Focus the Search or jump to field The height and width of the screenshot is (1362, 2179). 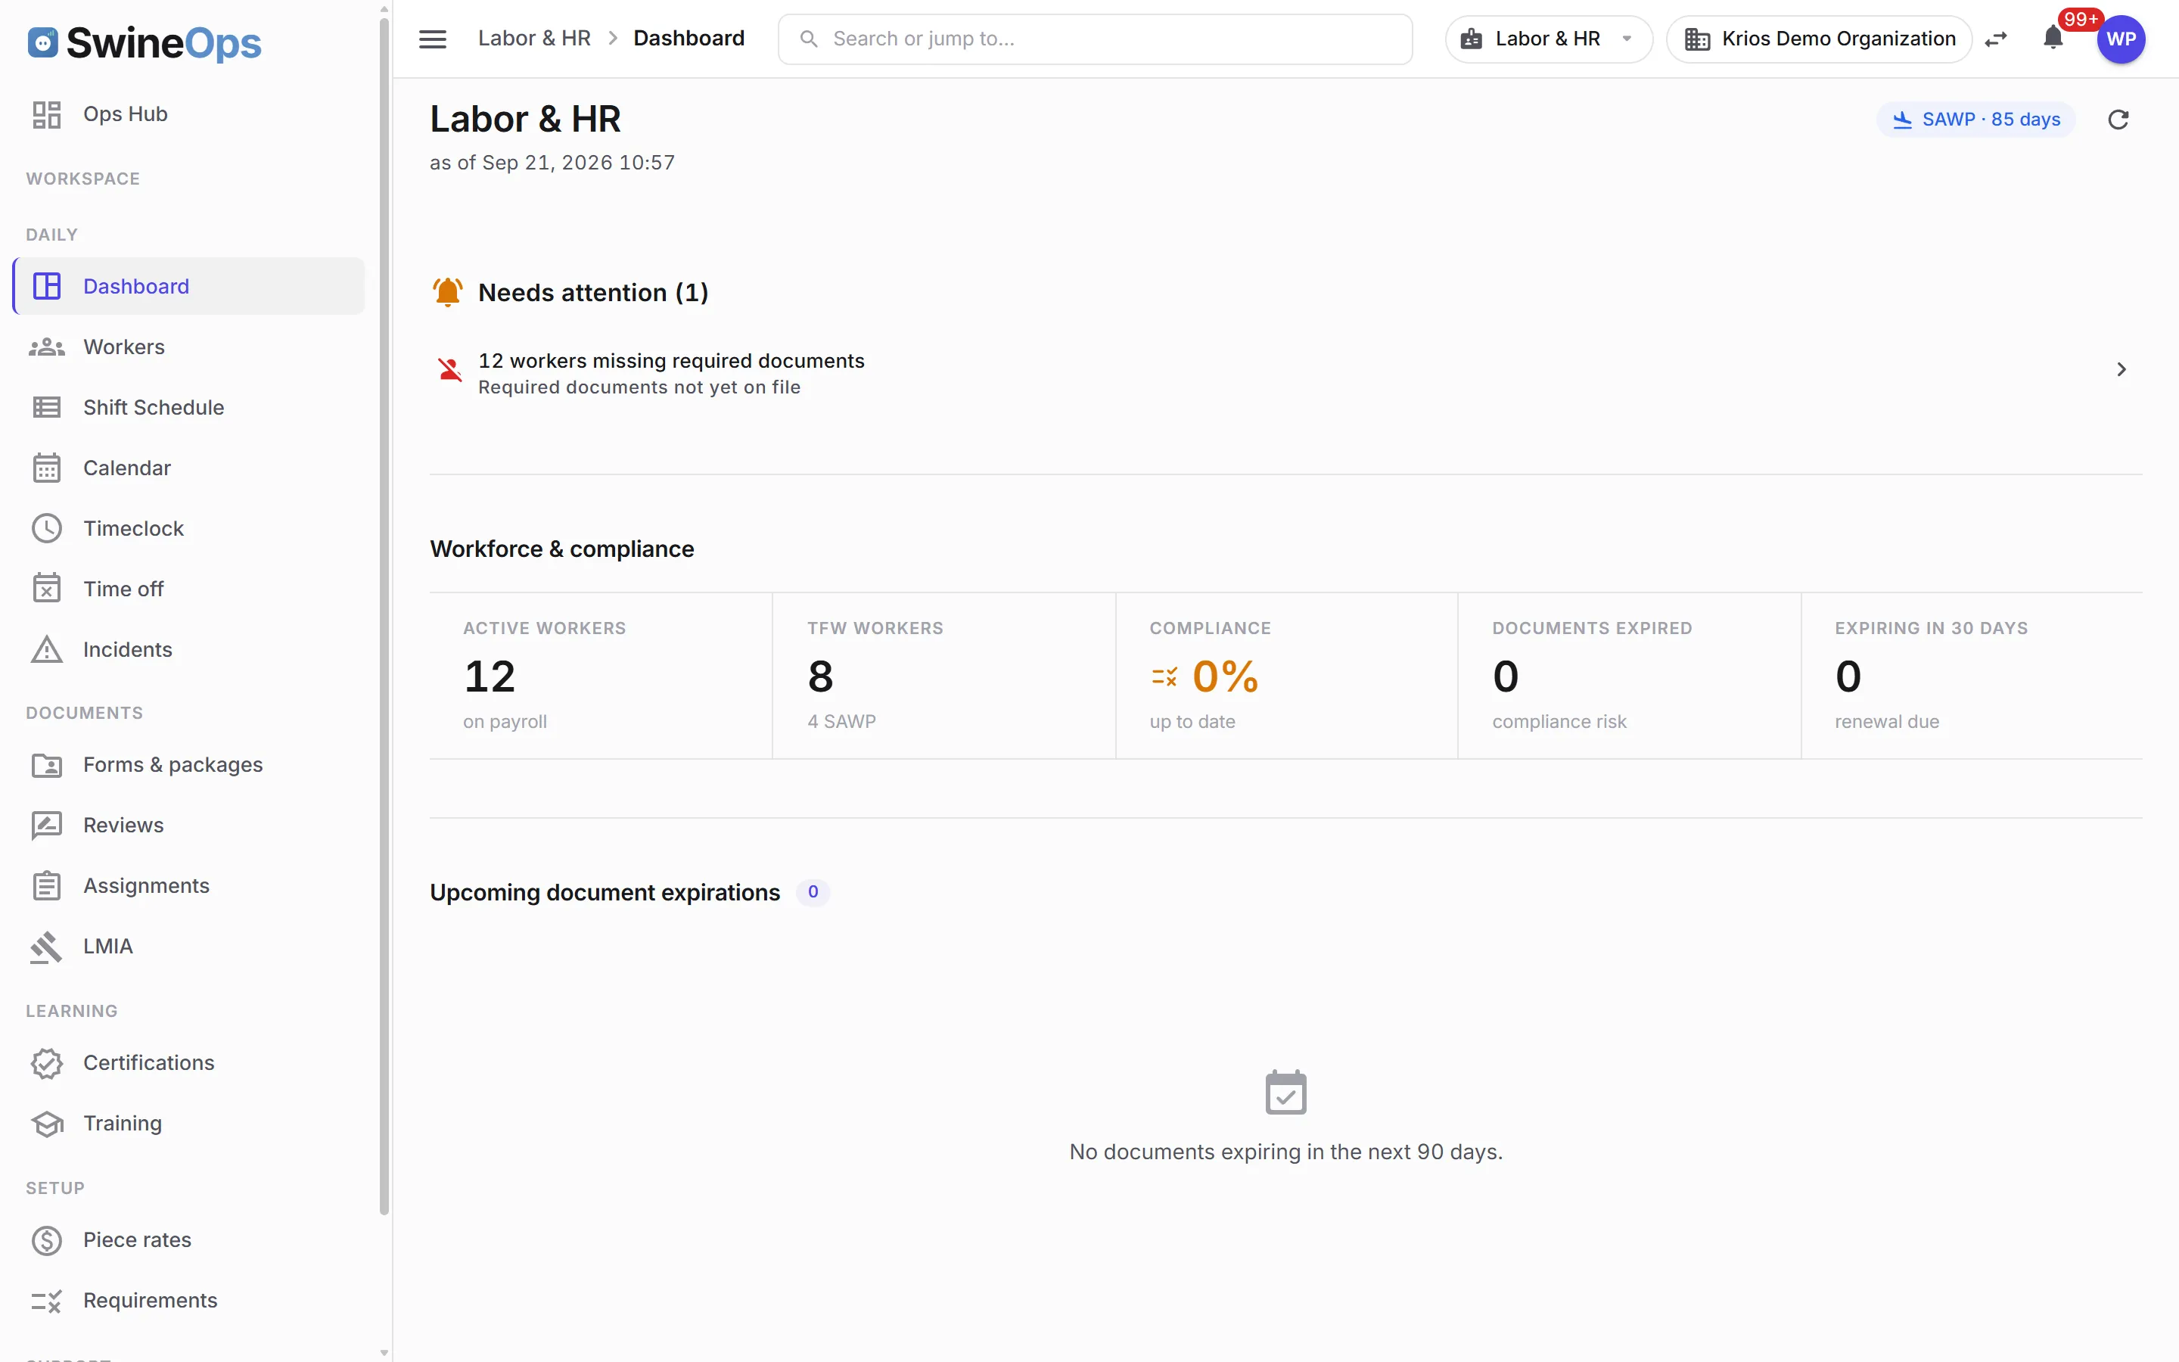coord(1095,39)
